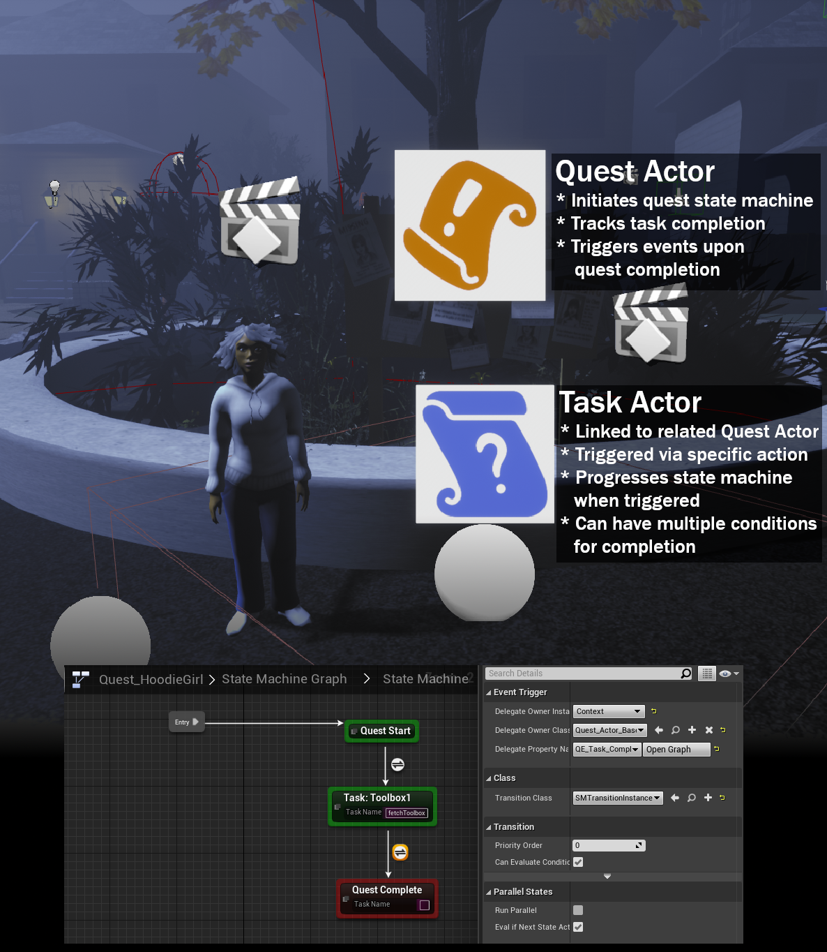Viewport: 827px width, 952px height.
Task: Select the white sphere below Task Actor icon
Action: click(x=485, y=573)
